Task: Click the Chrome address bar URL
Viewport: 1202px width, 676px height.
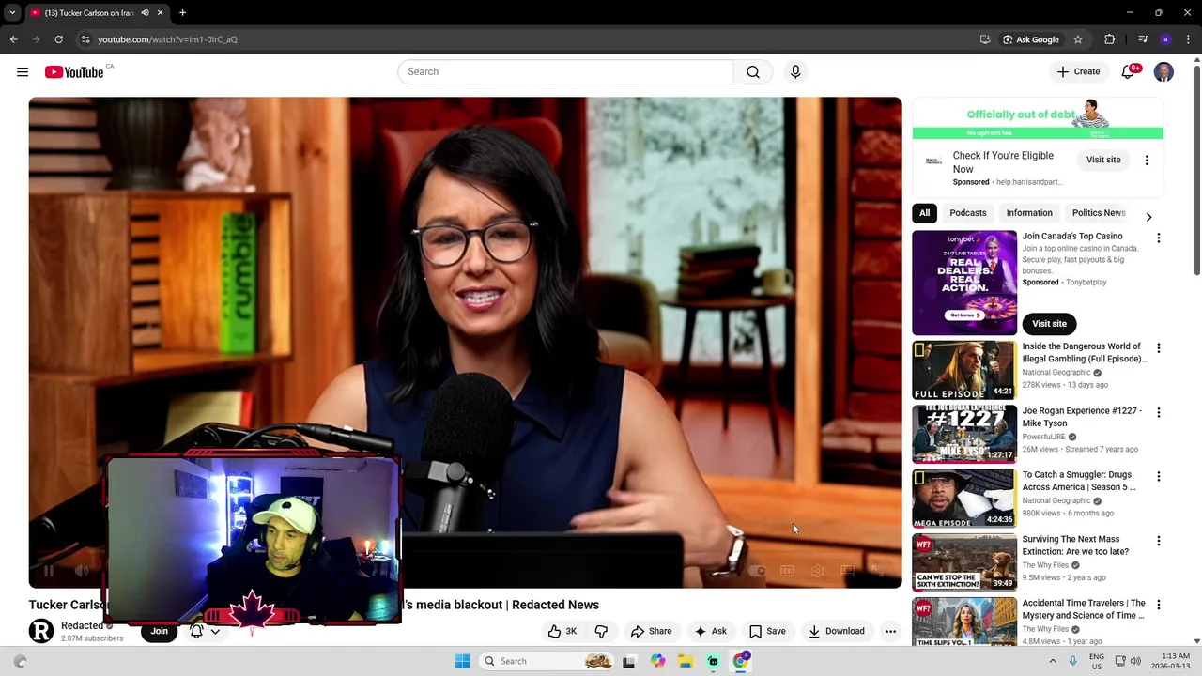Action: (x=167, y=39)
